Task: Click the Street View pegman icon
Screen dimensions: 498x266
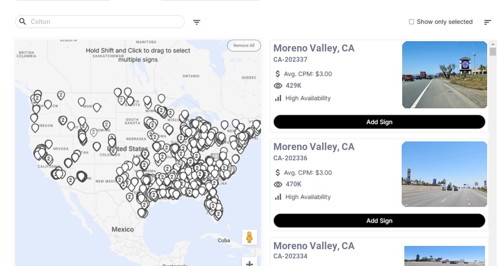Action: [x=249, y=237]
